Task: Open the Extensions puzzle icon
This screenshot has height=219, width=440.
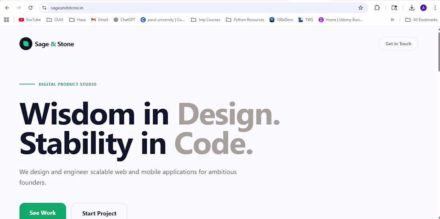Action: pos(377,8)
